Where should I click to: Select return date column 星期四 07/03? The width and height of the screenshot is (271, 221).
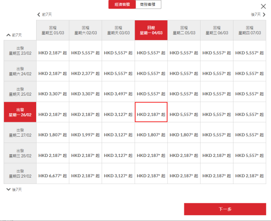pos(250,30)
